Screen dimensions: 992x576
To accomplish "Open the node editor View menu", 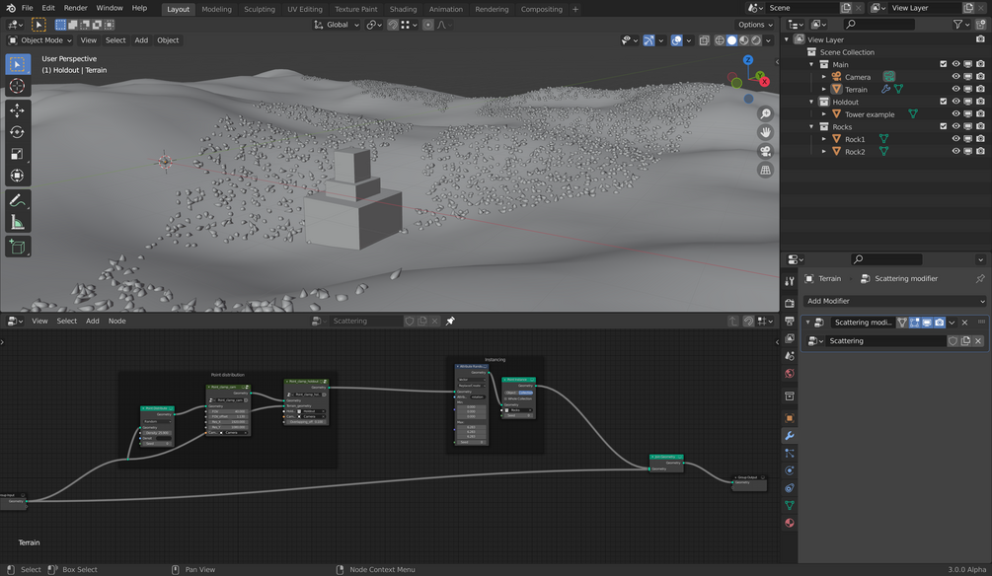I will point(39,322).
